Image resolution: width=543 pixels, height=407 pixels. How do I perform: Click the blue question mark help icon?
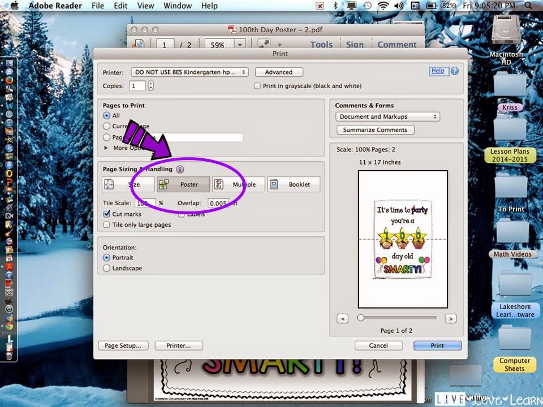click(455, 71)
